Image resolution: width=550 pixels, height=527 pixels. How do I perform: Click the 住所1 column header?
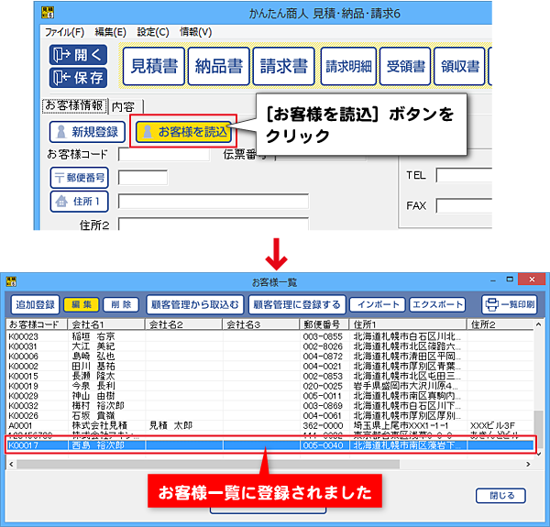(x=408, y=324)
